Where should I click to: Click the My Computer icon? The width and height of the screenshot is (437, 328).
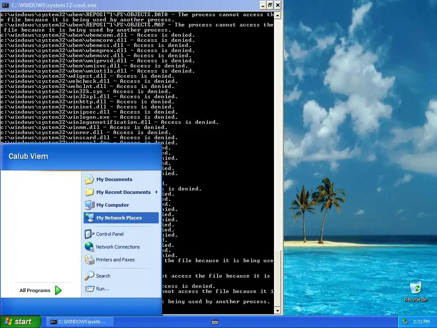tap(89, 205)
